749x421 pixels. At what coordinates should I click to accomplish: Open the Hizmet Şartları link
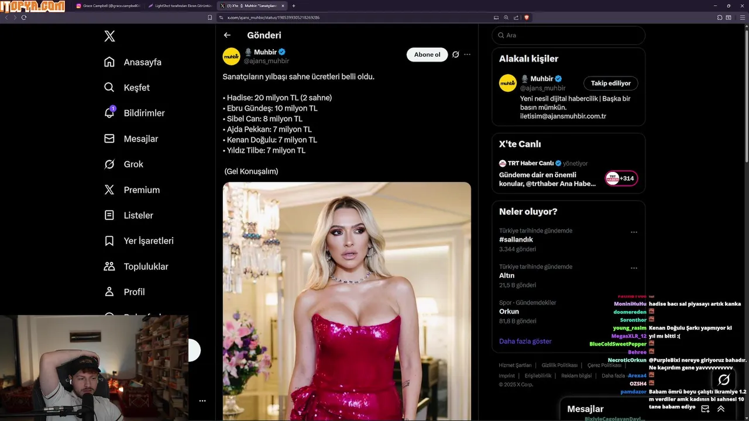(515, 365)
